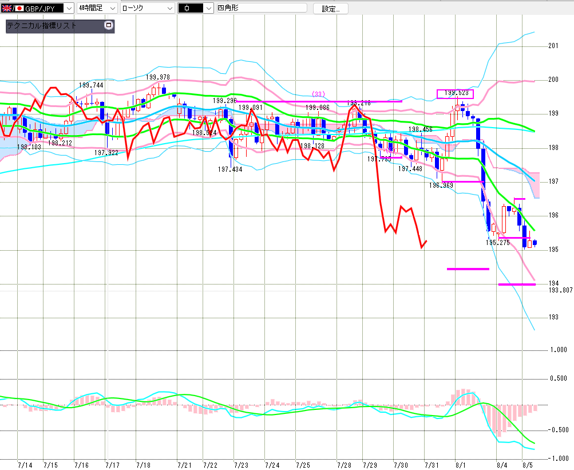
Task: Click the 199.744 price label
Action: 91,85
